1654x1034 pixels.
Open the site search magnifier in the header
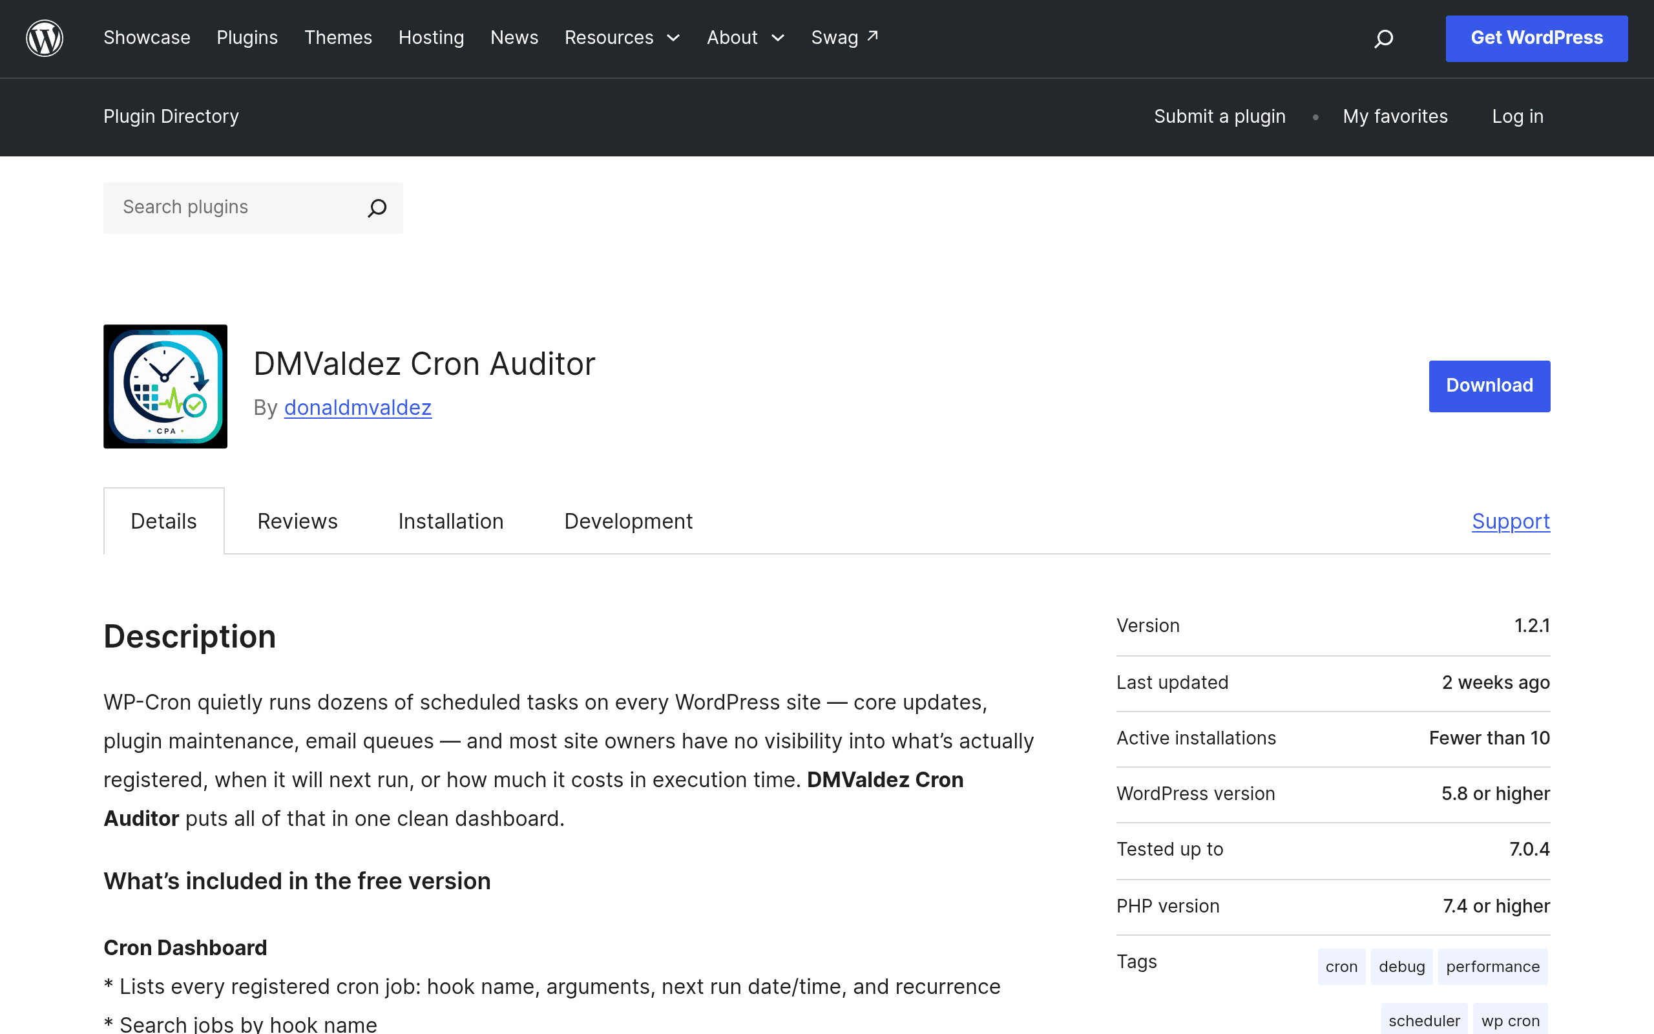[x=1383, y=38]
